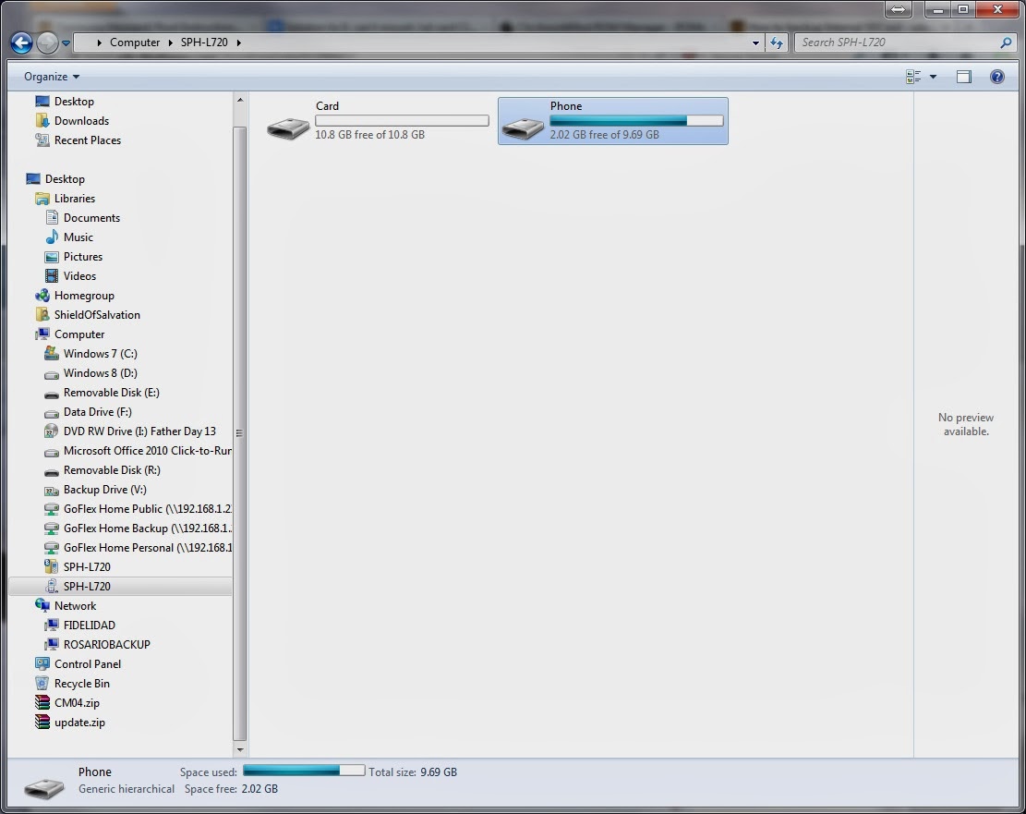Image resolution: width=1026 pixels, height=814 pixels.
Task: Open DVD RW Drive (I:) Father Day 13
Action: pos(129,431)
